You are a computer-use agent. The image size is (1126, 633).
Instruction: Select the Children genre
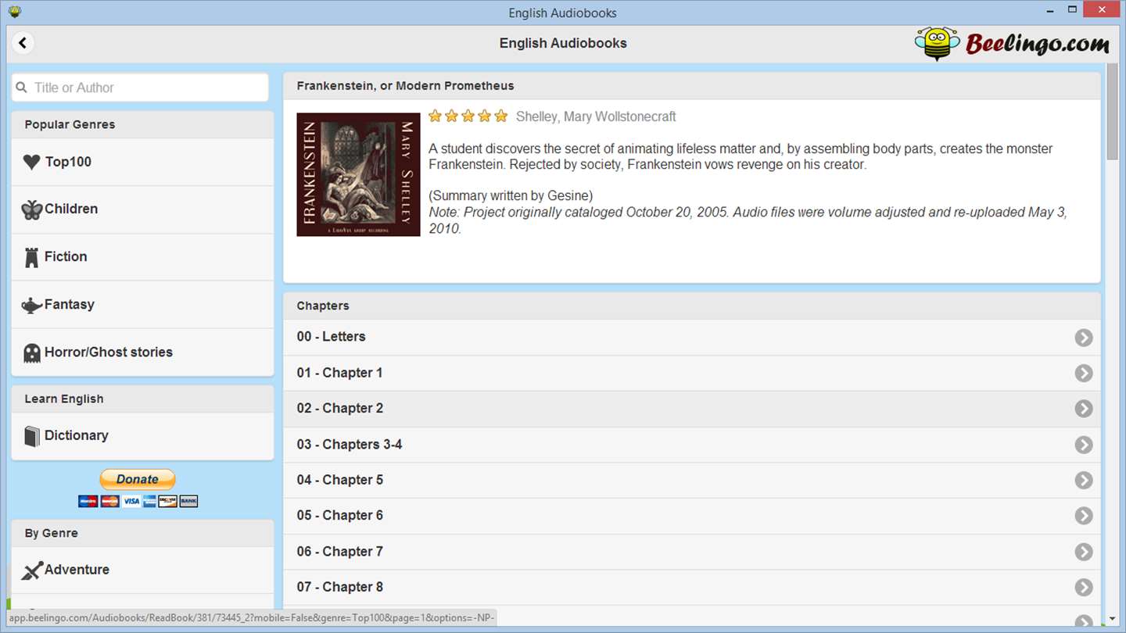point(142,209)
